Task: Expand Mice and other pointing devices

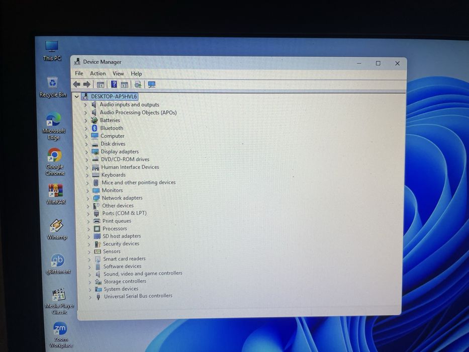Action: coord(87,183)
